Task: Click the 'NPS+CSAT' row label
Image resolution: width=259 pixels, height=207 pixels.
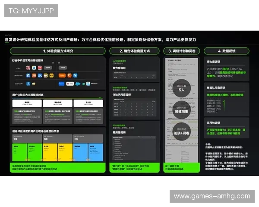Action: [19, 75]
